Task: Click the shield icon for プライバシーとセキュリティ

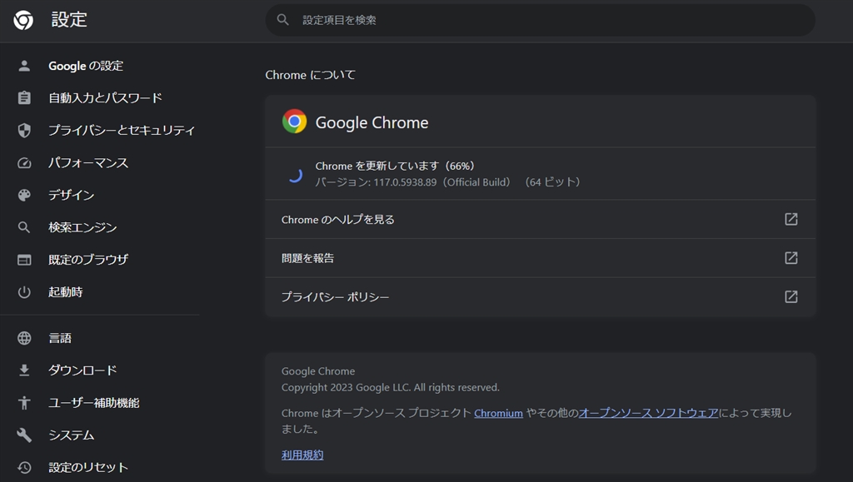Action: click(x=24, y=131)
